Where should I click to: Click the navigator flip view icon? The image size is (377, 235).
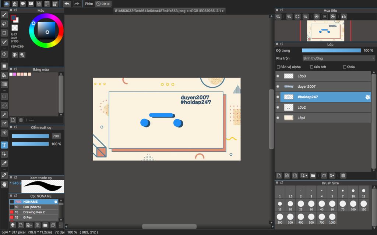point(343,17)
